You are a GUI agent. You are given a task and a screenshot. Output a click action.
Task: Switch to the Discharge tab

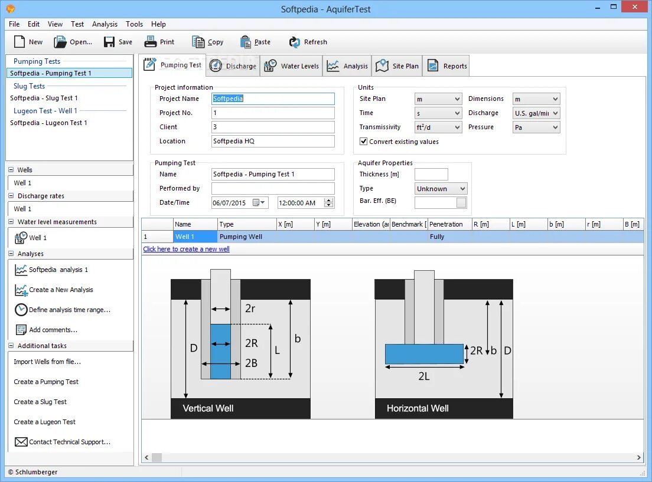[x=233, y=65]
